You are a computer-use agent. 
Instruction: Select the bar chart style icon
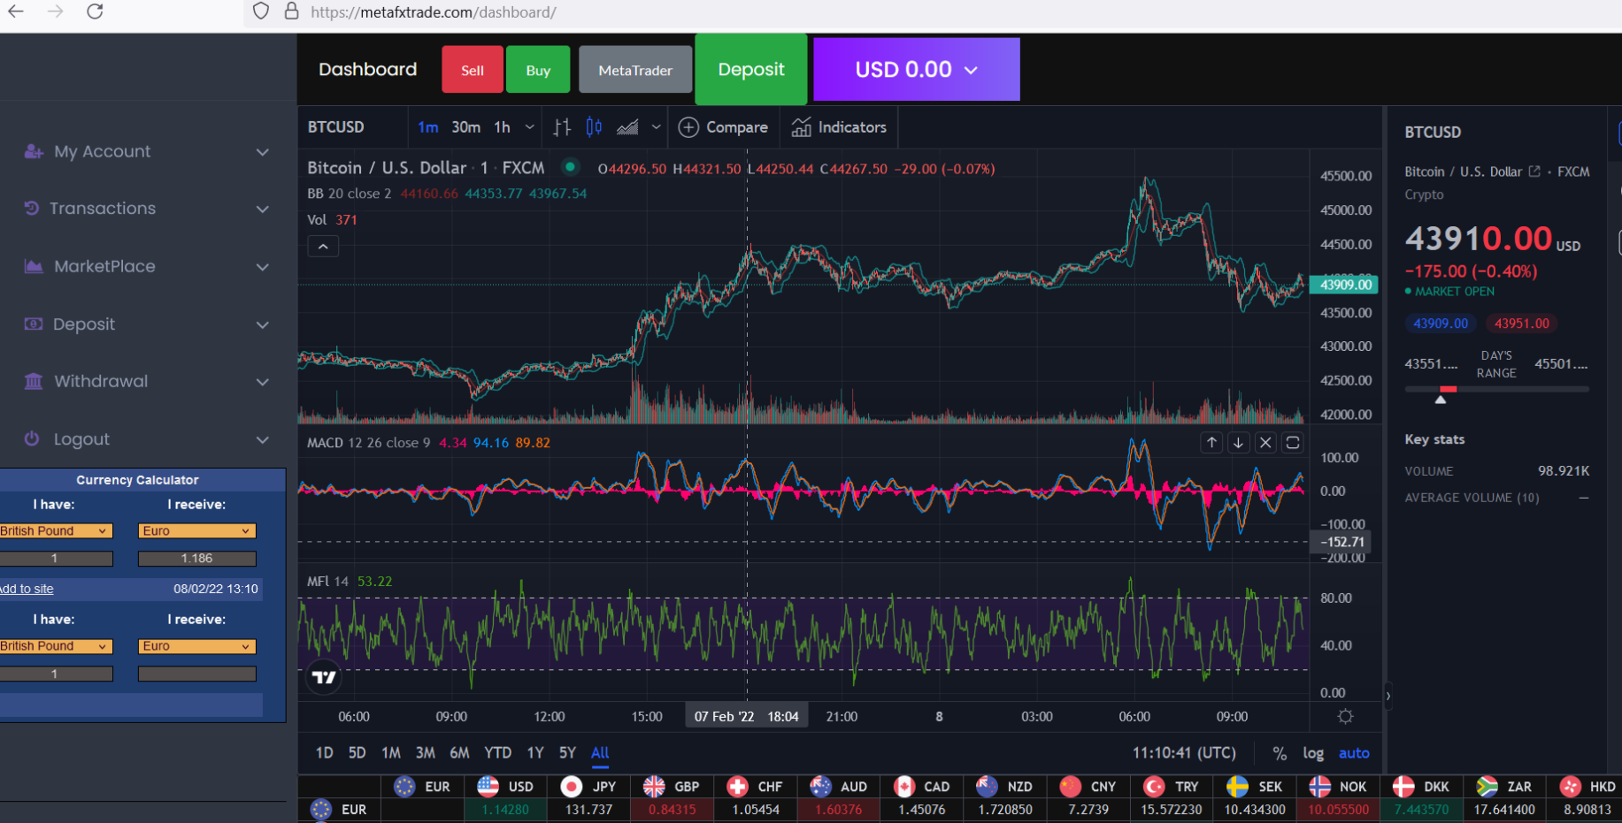(x=562, y=126)
